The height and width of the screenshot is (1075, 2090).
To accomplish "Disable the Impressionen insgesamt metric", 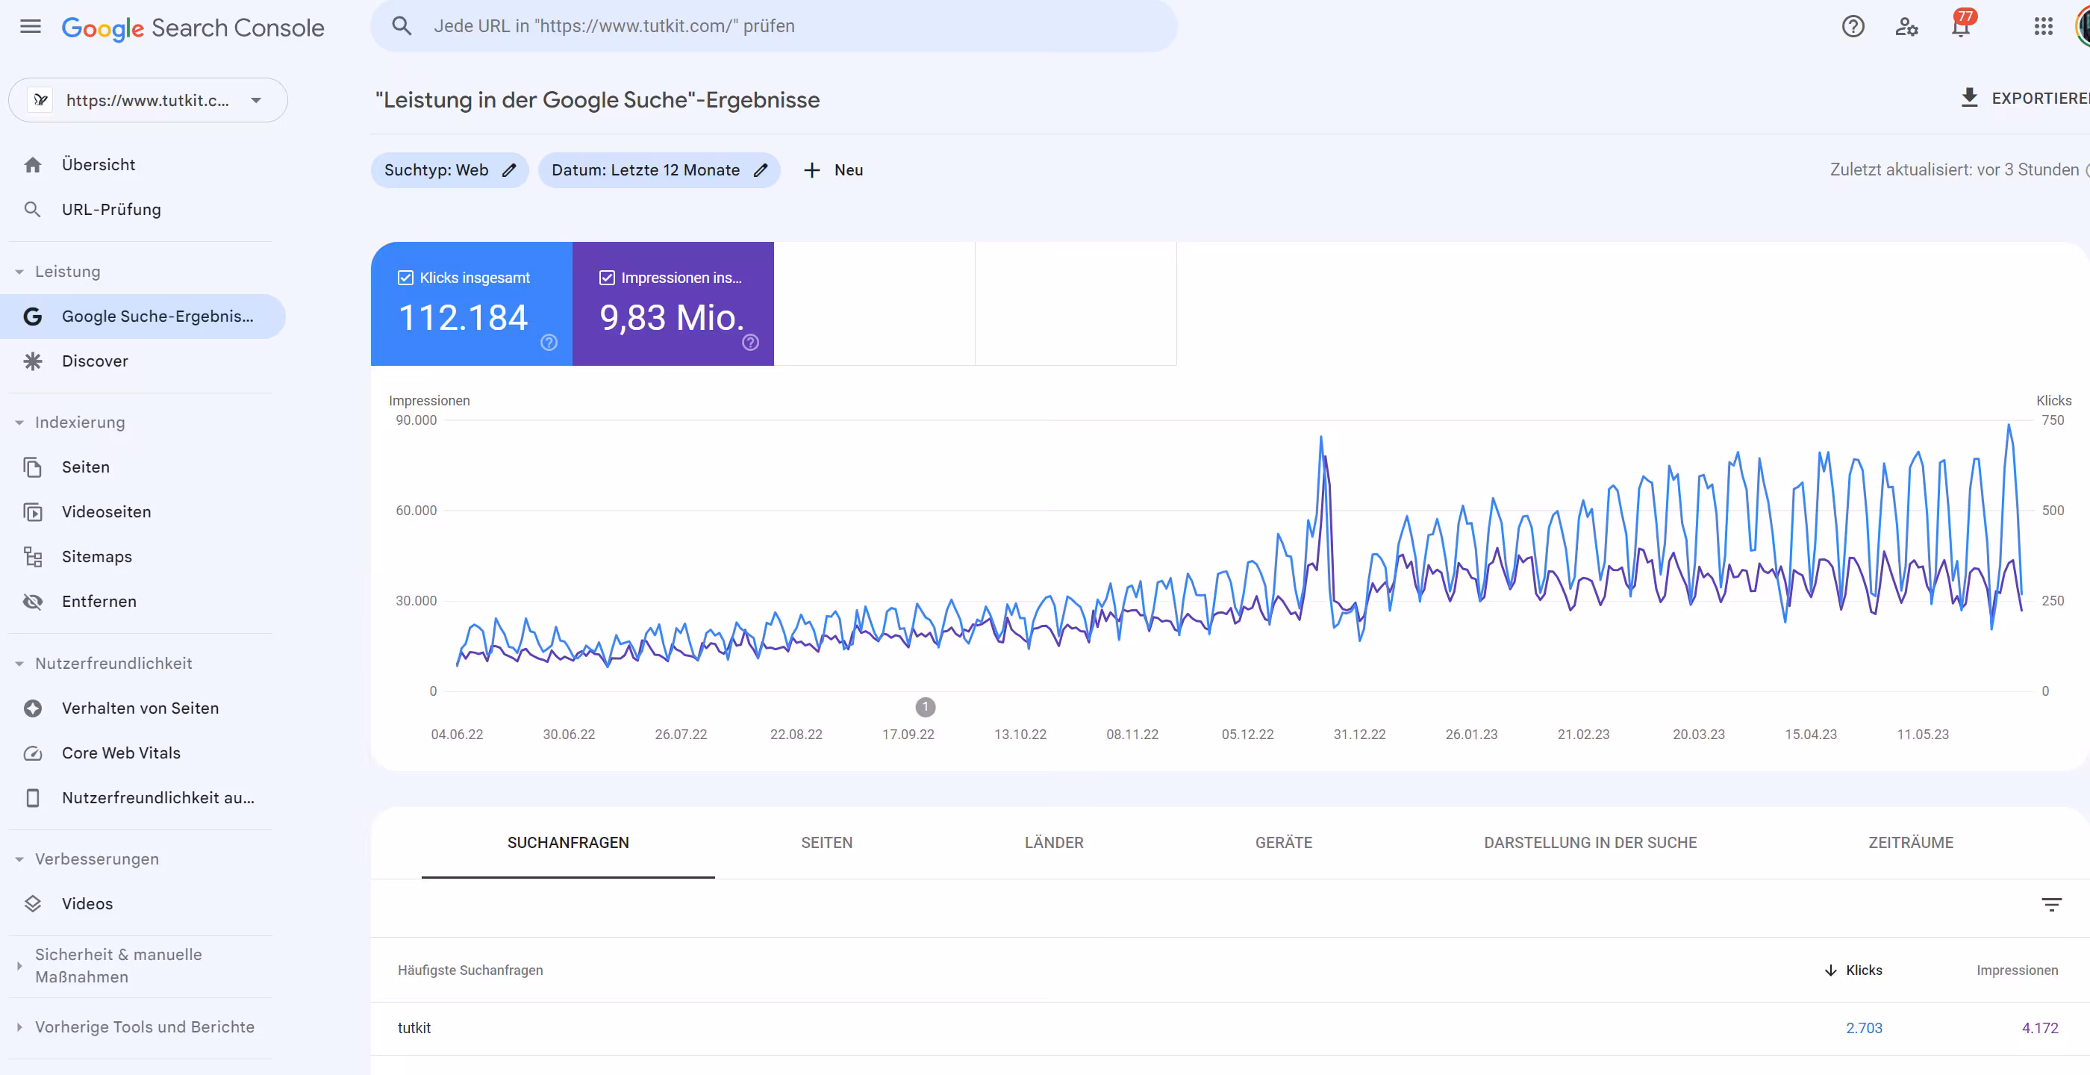I will (x=606, y=278).
